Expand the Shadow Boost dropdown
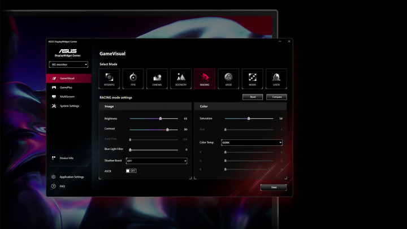 [157, 161]
